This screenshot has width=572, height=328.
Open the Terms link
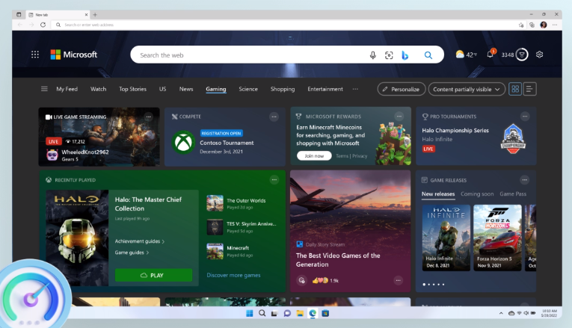(342, 156)
